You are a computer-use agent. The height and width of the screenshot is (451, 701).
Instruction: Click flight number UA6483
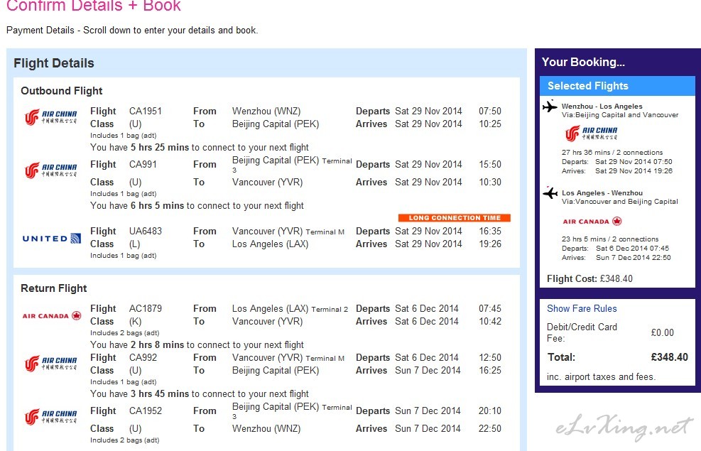tap(146, 231)
